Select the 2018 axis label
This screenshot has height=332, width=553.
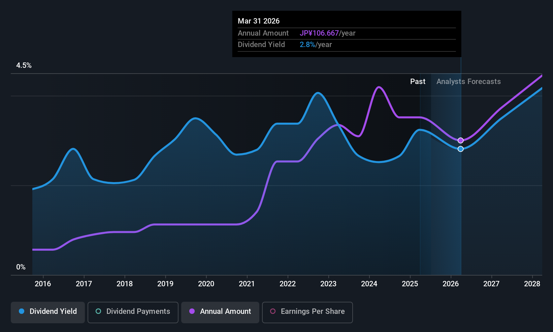click(x=125, y=284)
